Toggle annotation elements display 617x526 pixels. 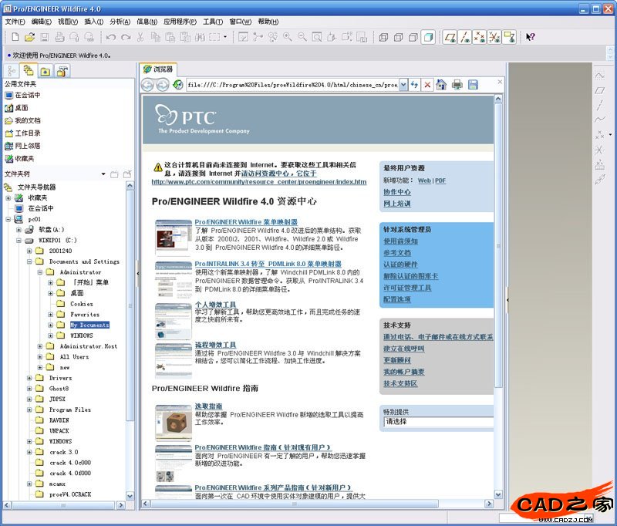coord(509,37)
